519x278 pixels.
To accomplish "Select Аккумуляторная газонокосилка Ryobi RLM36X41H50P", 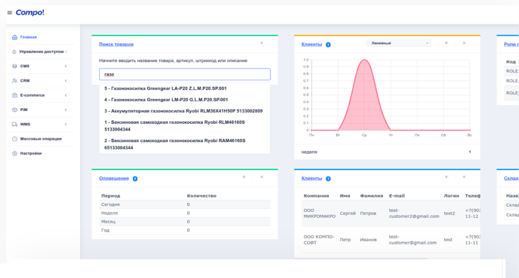I will tap(185, 111).
